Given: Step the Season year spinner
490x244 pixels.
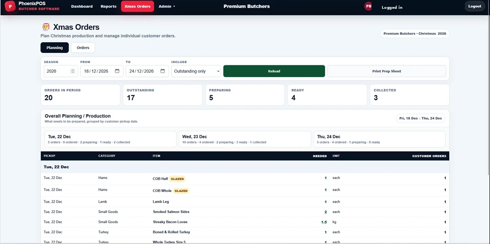Looking at the screenshot, I should coord(73,71).
